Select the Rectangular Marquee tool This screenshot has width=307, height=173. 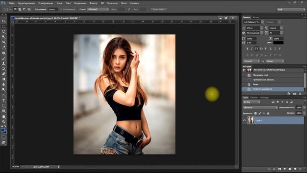[3, 26]
